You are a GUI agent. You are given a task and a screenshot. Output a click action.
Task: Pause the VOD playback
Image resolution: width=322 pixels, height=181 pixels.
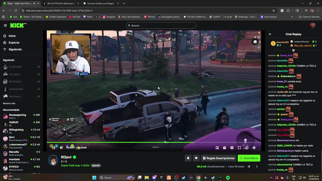[x=54, y=148]
